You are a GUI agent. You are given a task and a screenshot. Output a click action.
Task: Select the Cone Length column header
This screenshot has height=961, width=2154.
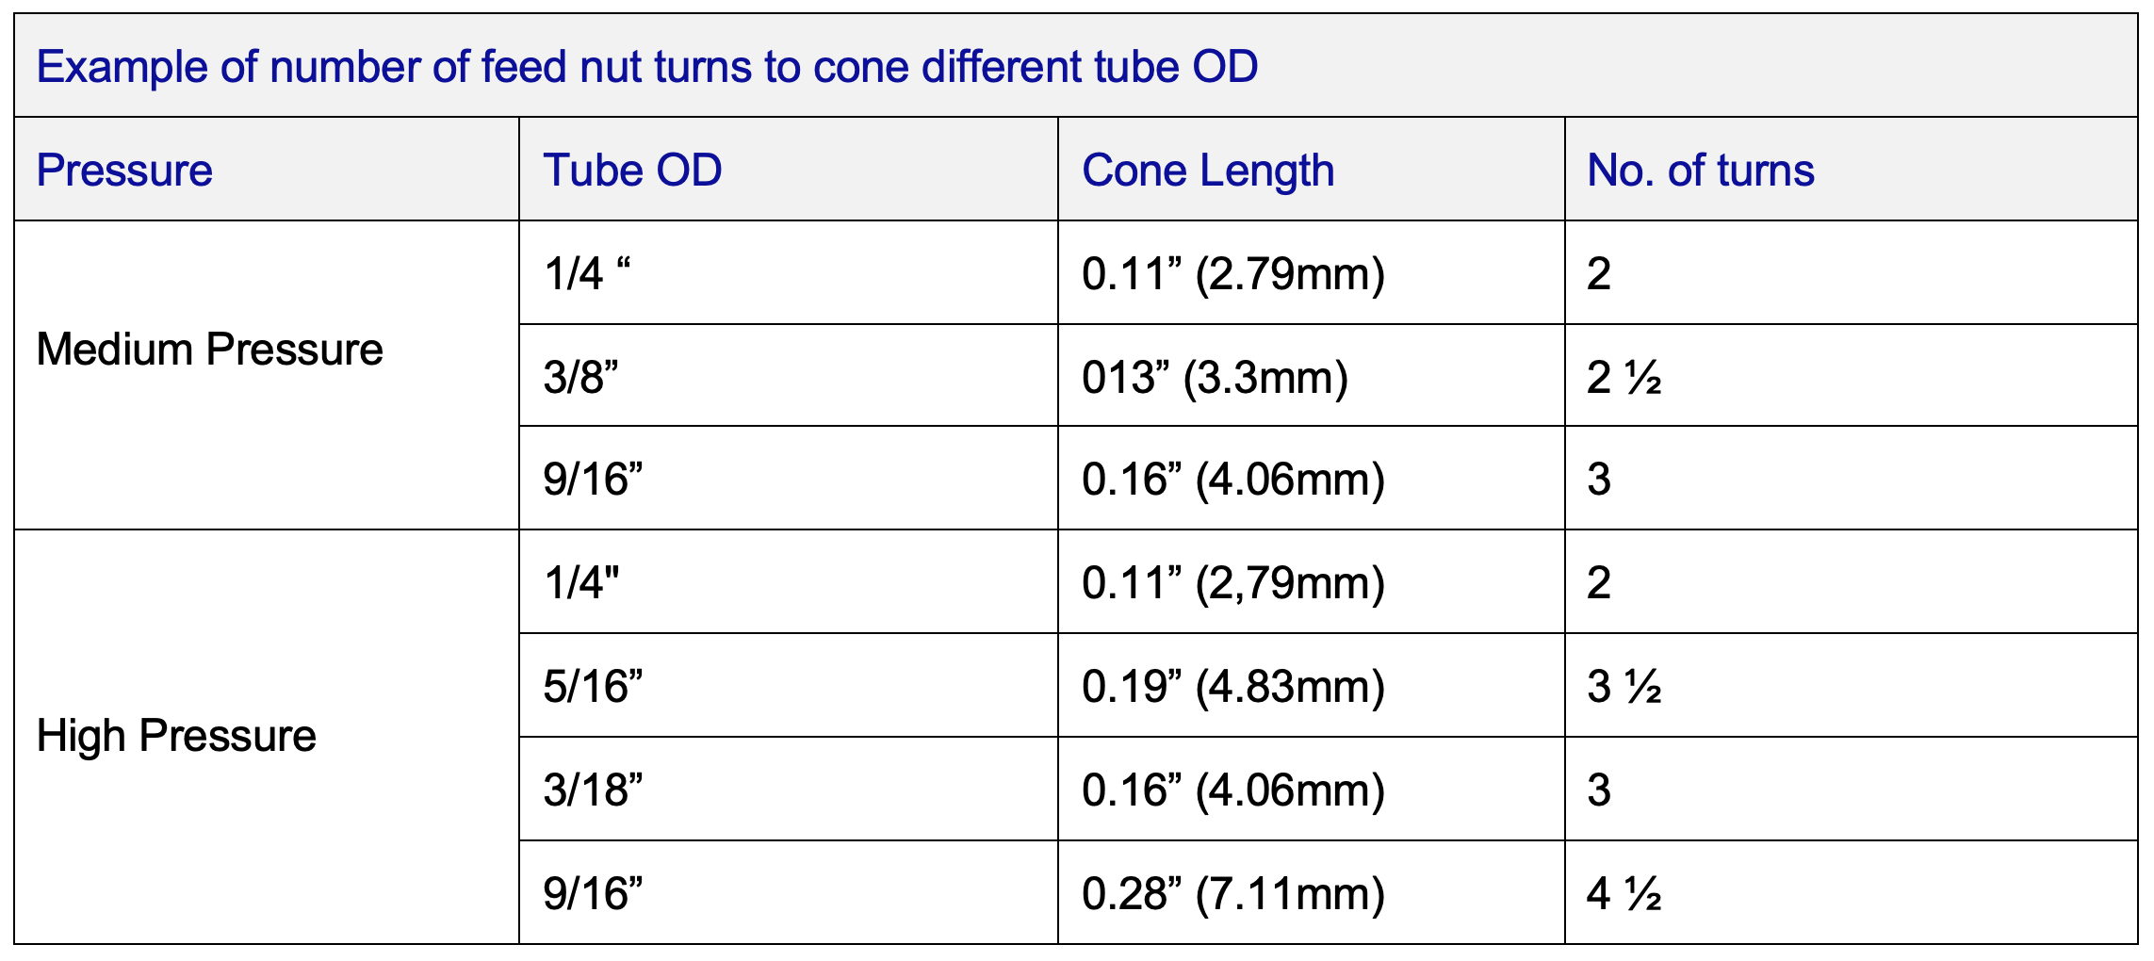pos(1208,171)
